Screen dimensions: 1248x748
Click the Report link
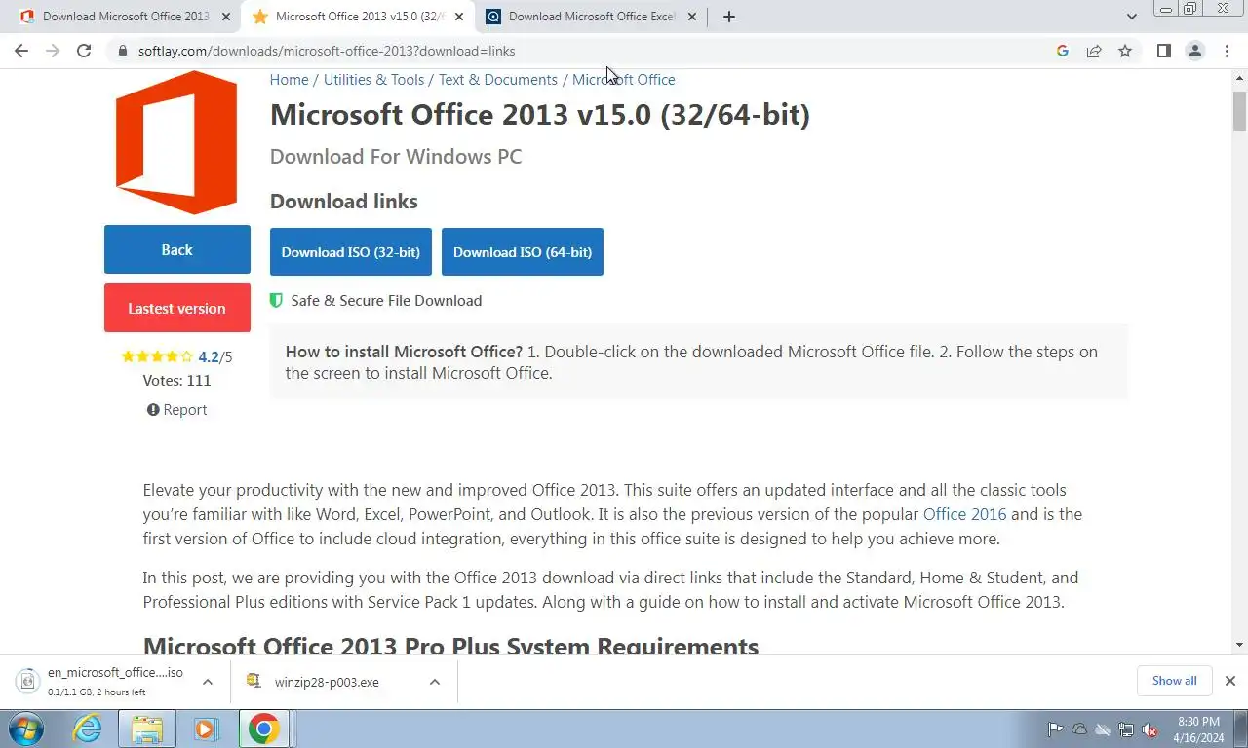177,410
